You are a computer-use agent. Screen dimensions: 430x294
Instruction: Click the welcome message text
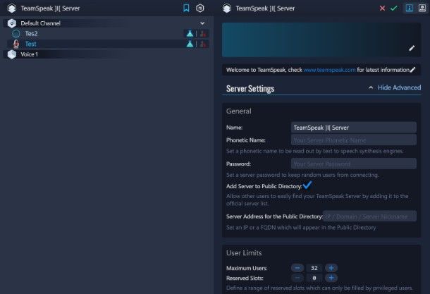pos(317,70)
